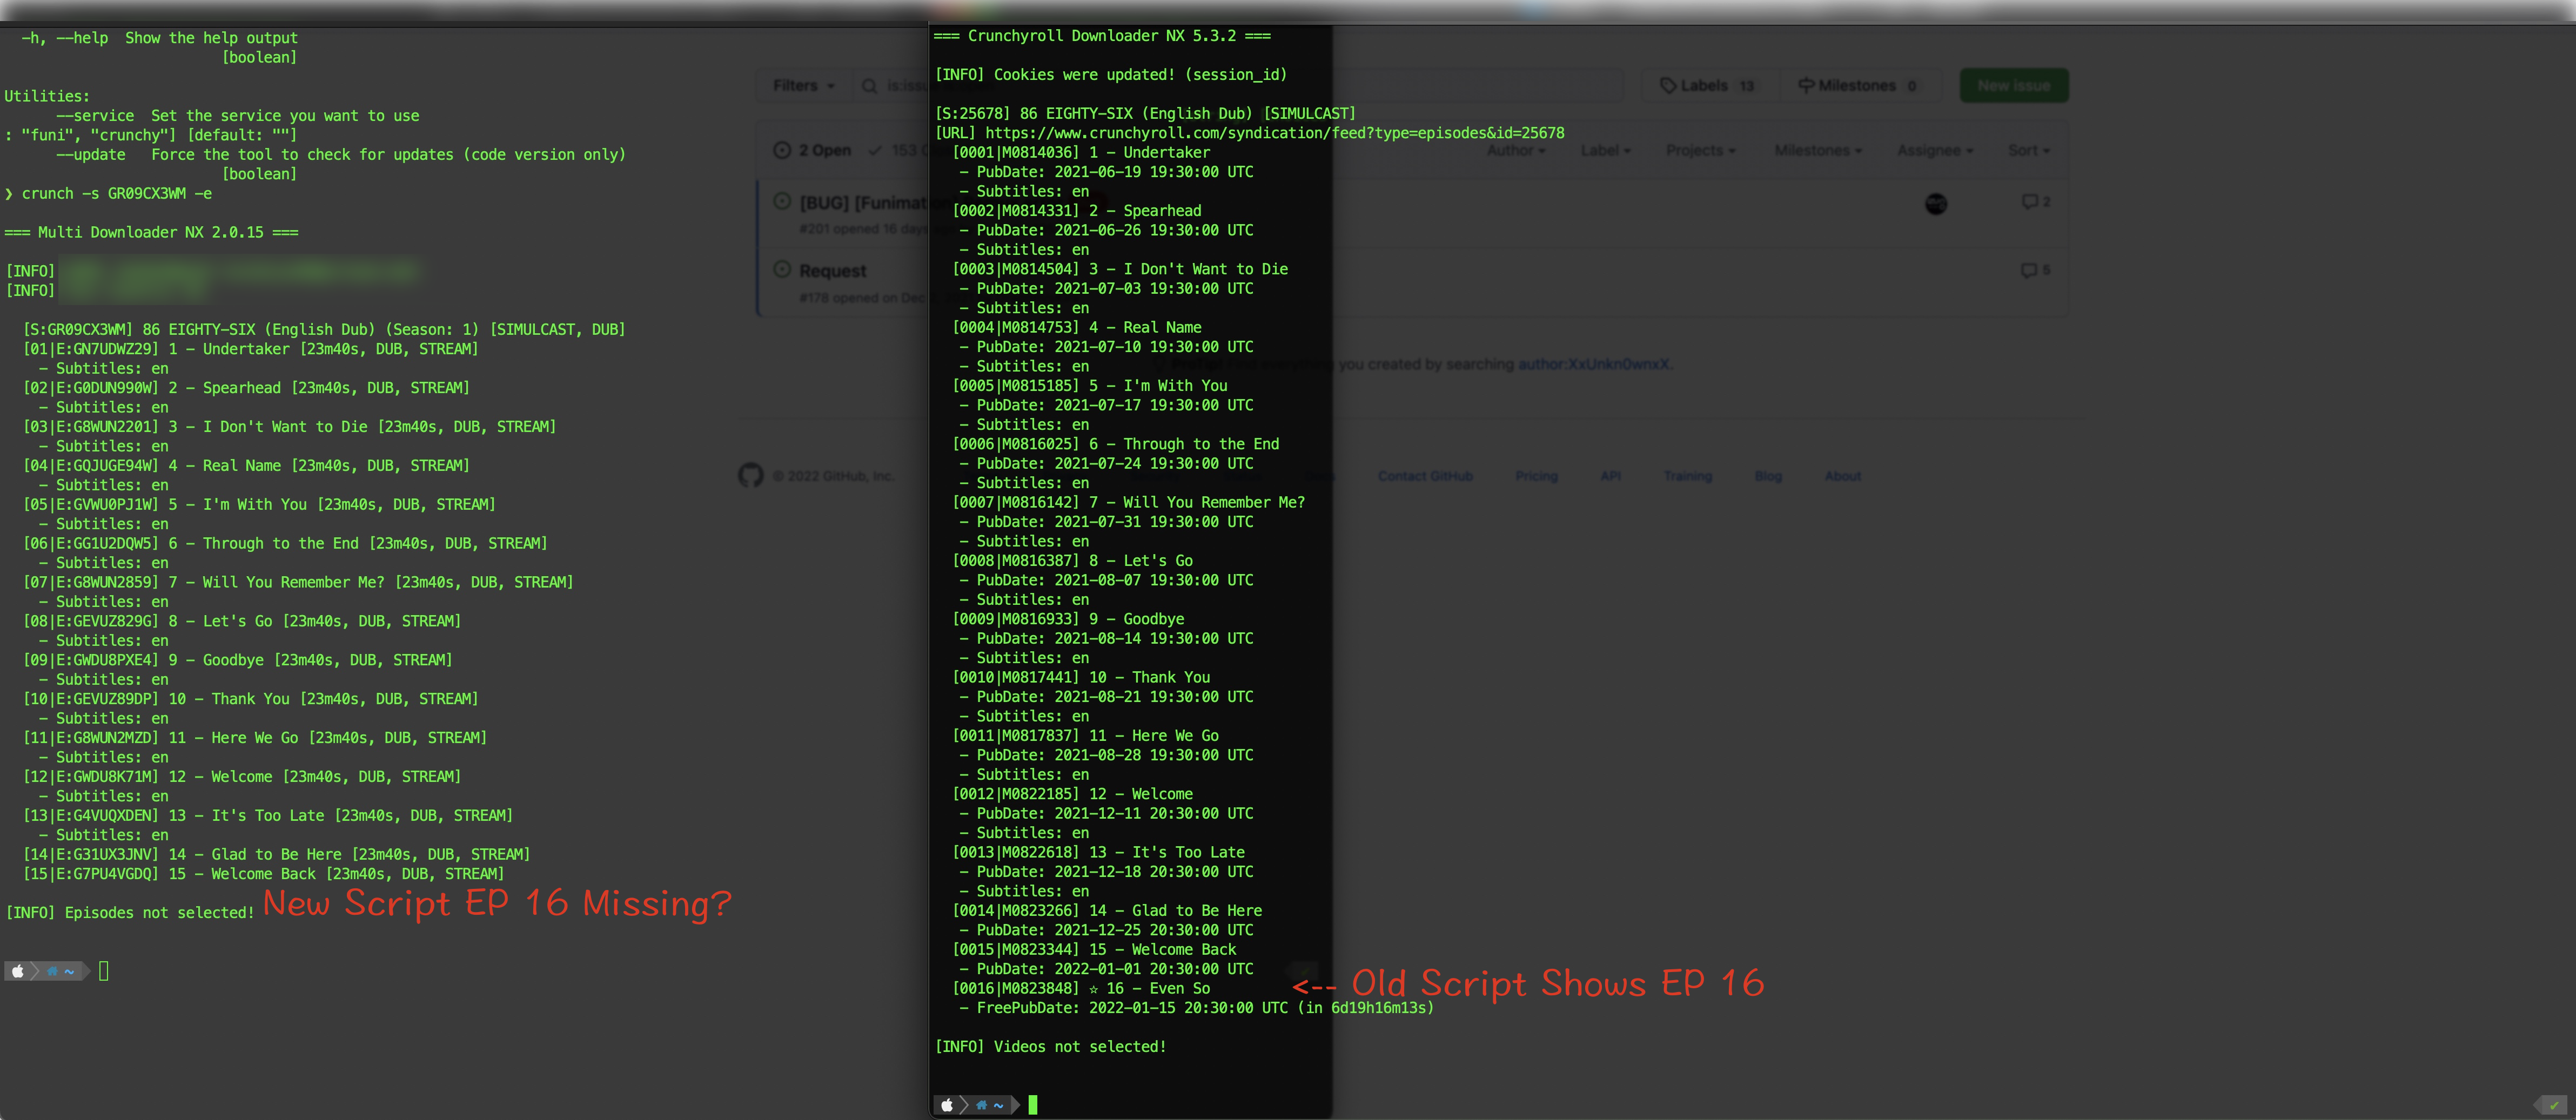Image resolution: width=2576 pixels, height=1120 pixels.
Task: Open the Filters dropdown on GitHub issues
Action: (x=804, y=86)
